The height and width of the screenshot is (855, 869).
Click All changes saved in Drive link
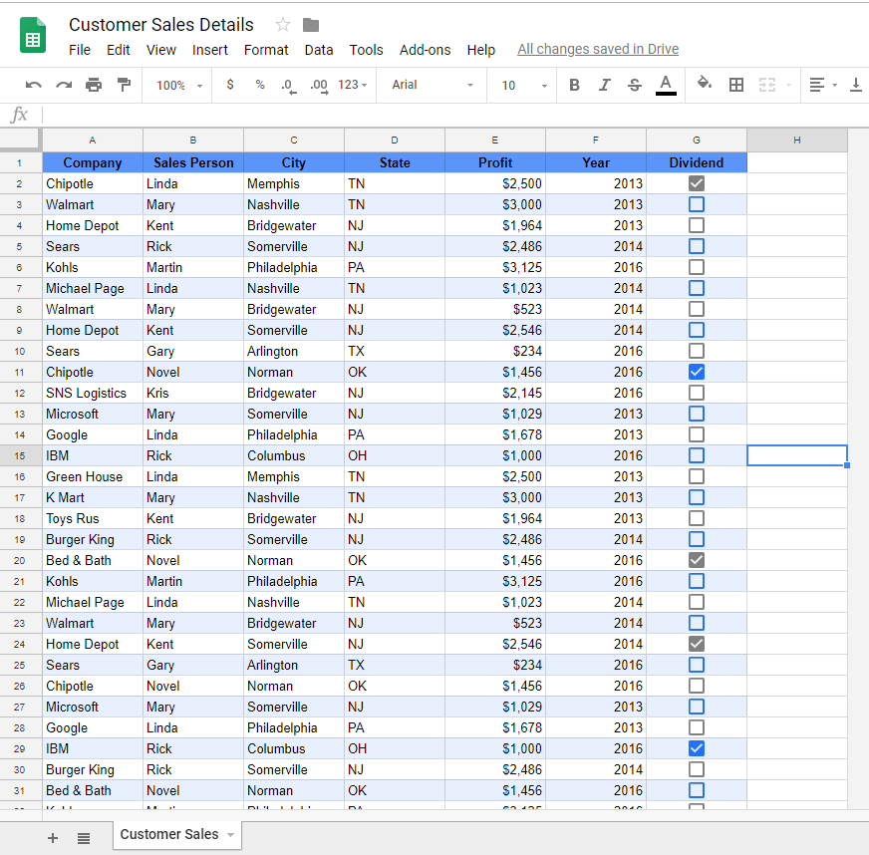598,49
